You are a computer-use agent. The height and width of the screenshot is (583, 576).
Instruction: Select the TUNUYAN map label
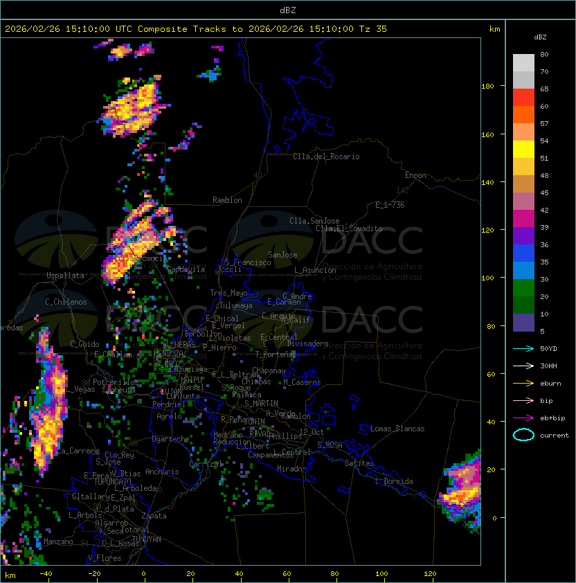click(x=147, y=539)
